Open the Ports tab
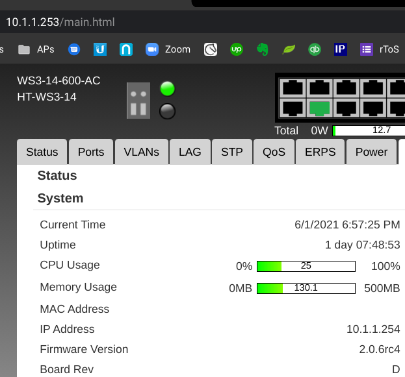The image size is (405, 377). point(91,152)
